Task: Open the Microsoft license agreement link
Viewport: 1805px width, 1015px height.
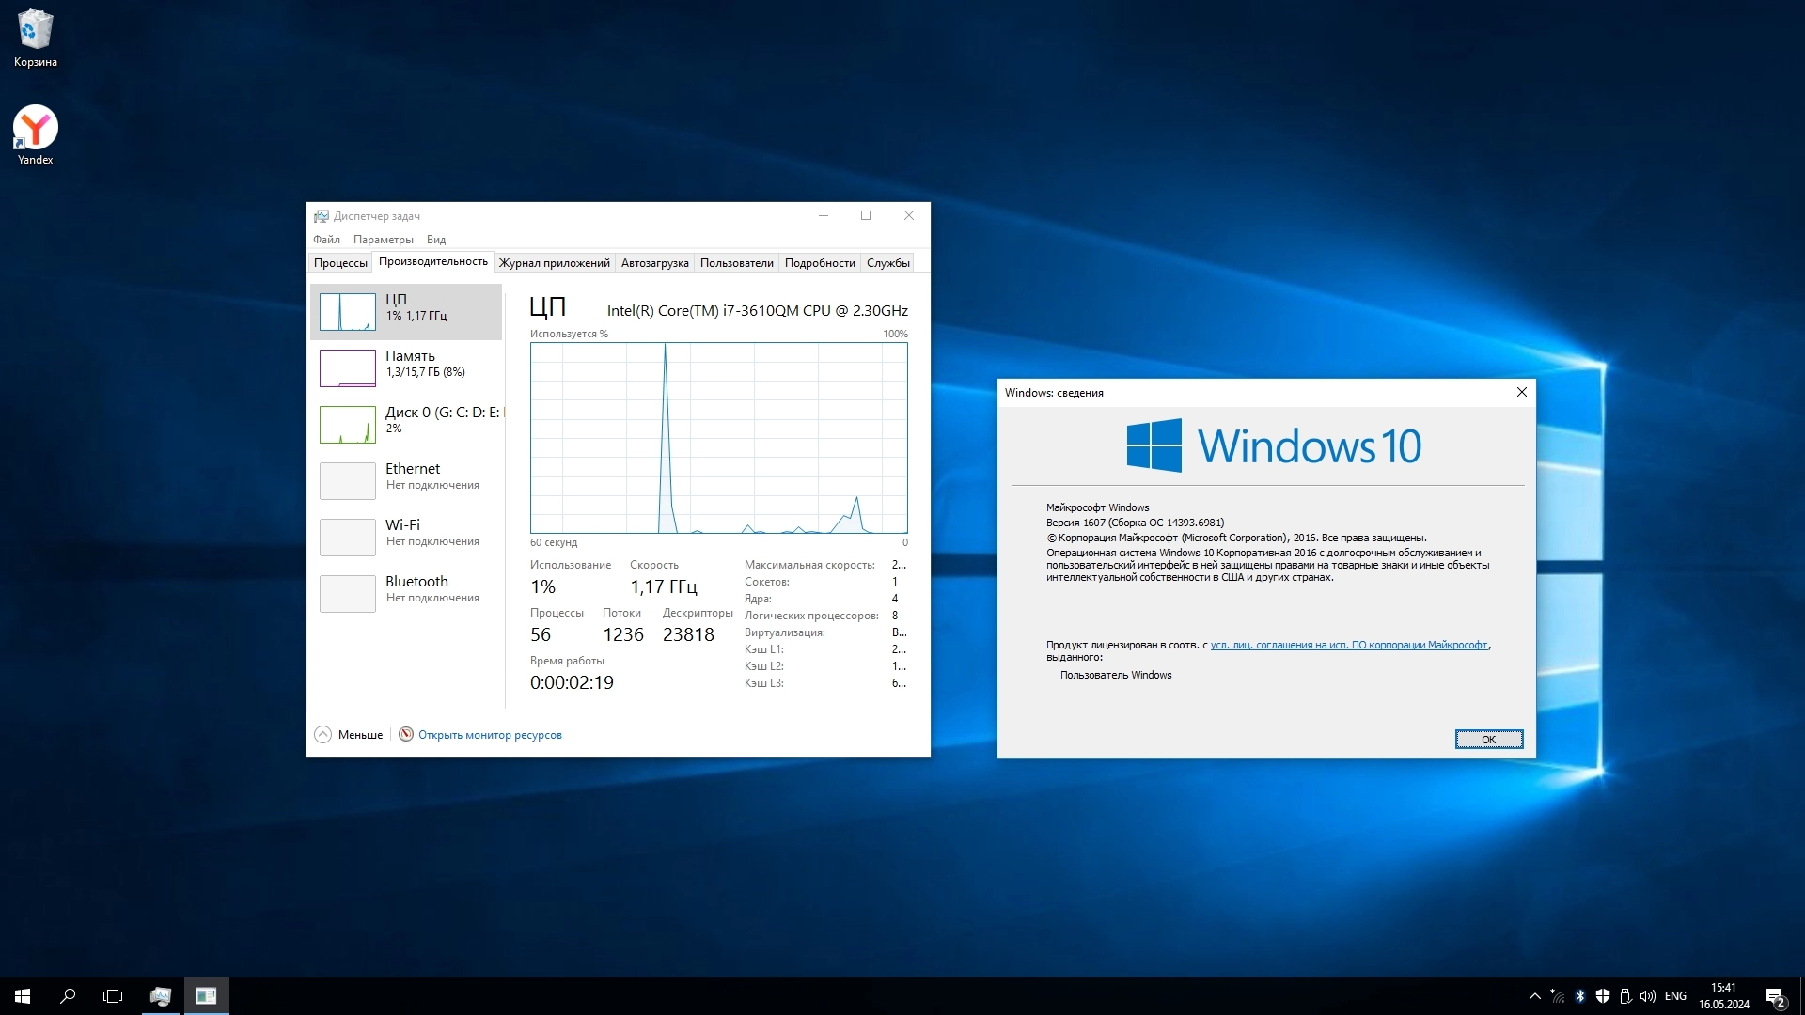Action: point(1348,645)
